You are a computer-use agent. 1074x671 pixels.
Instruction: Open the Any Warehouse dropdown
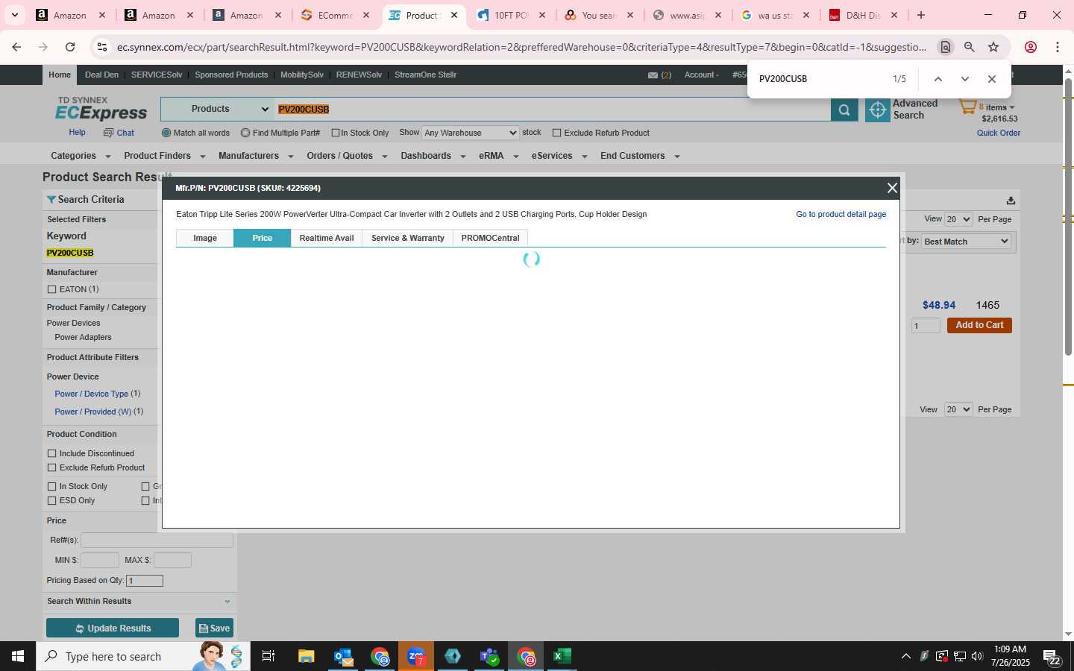(470, 133)
